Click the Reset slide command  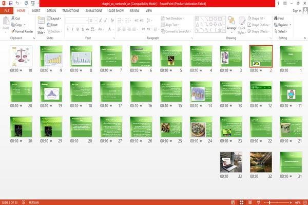[x=52, y=25]
